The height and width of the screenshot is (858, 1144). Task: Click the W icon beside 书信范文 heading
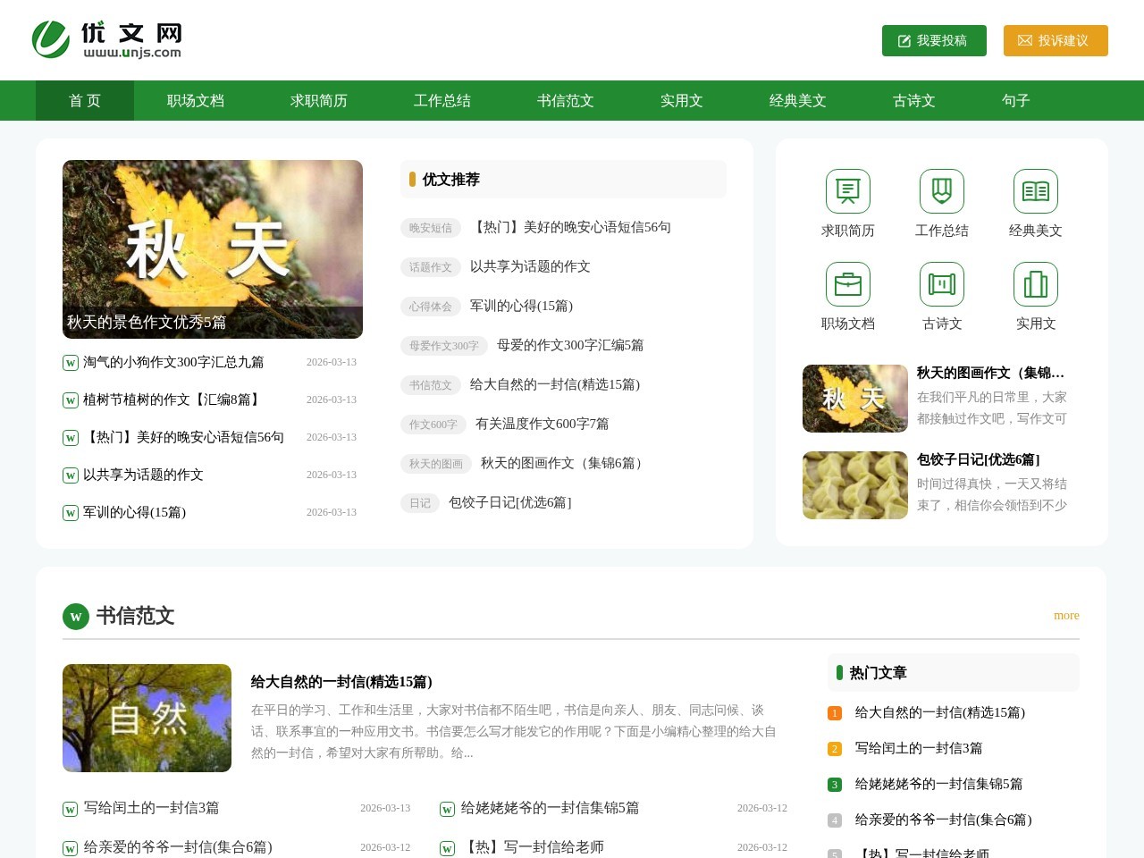point(75,617)
